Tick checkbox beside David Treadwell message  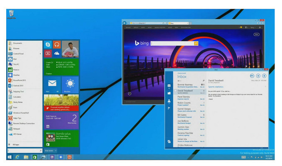coord(175,91)
